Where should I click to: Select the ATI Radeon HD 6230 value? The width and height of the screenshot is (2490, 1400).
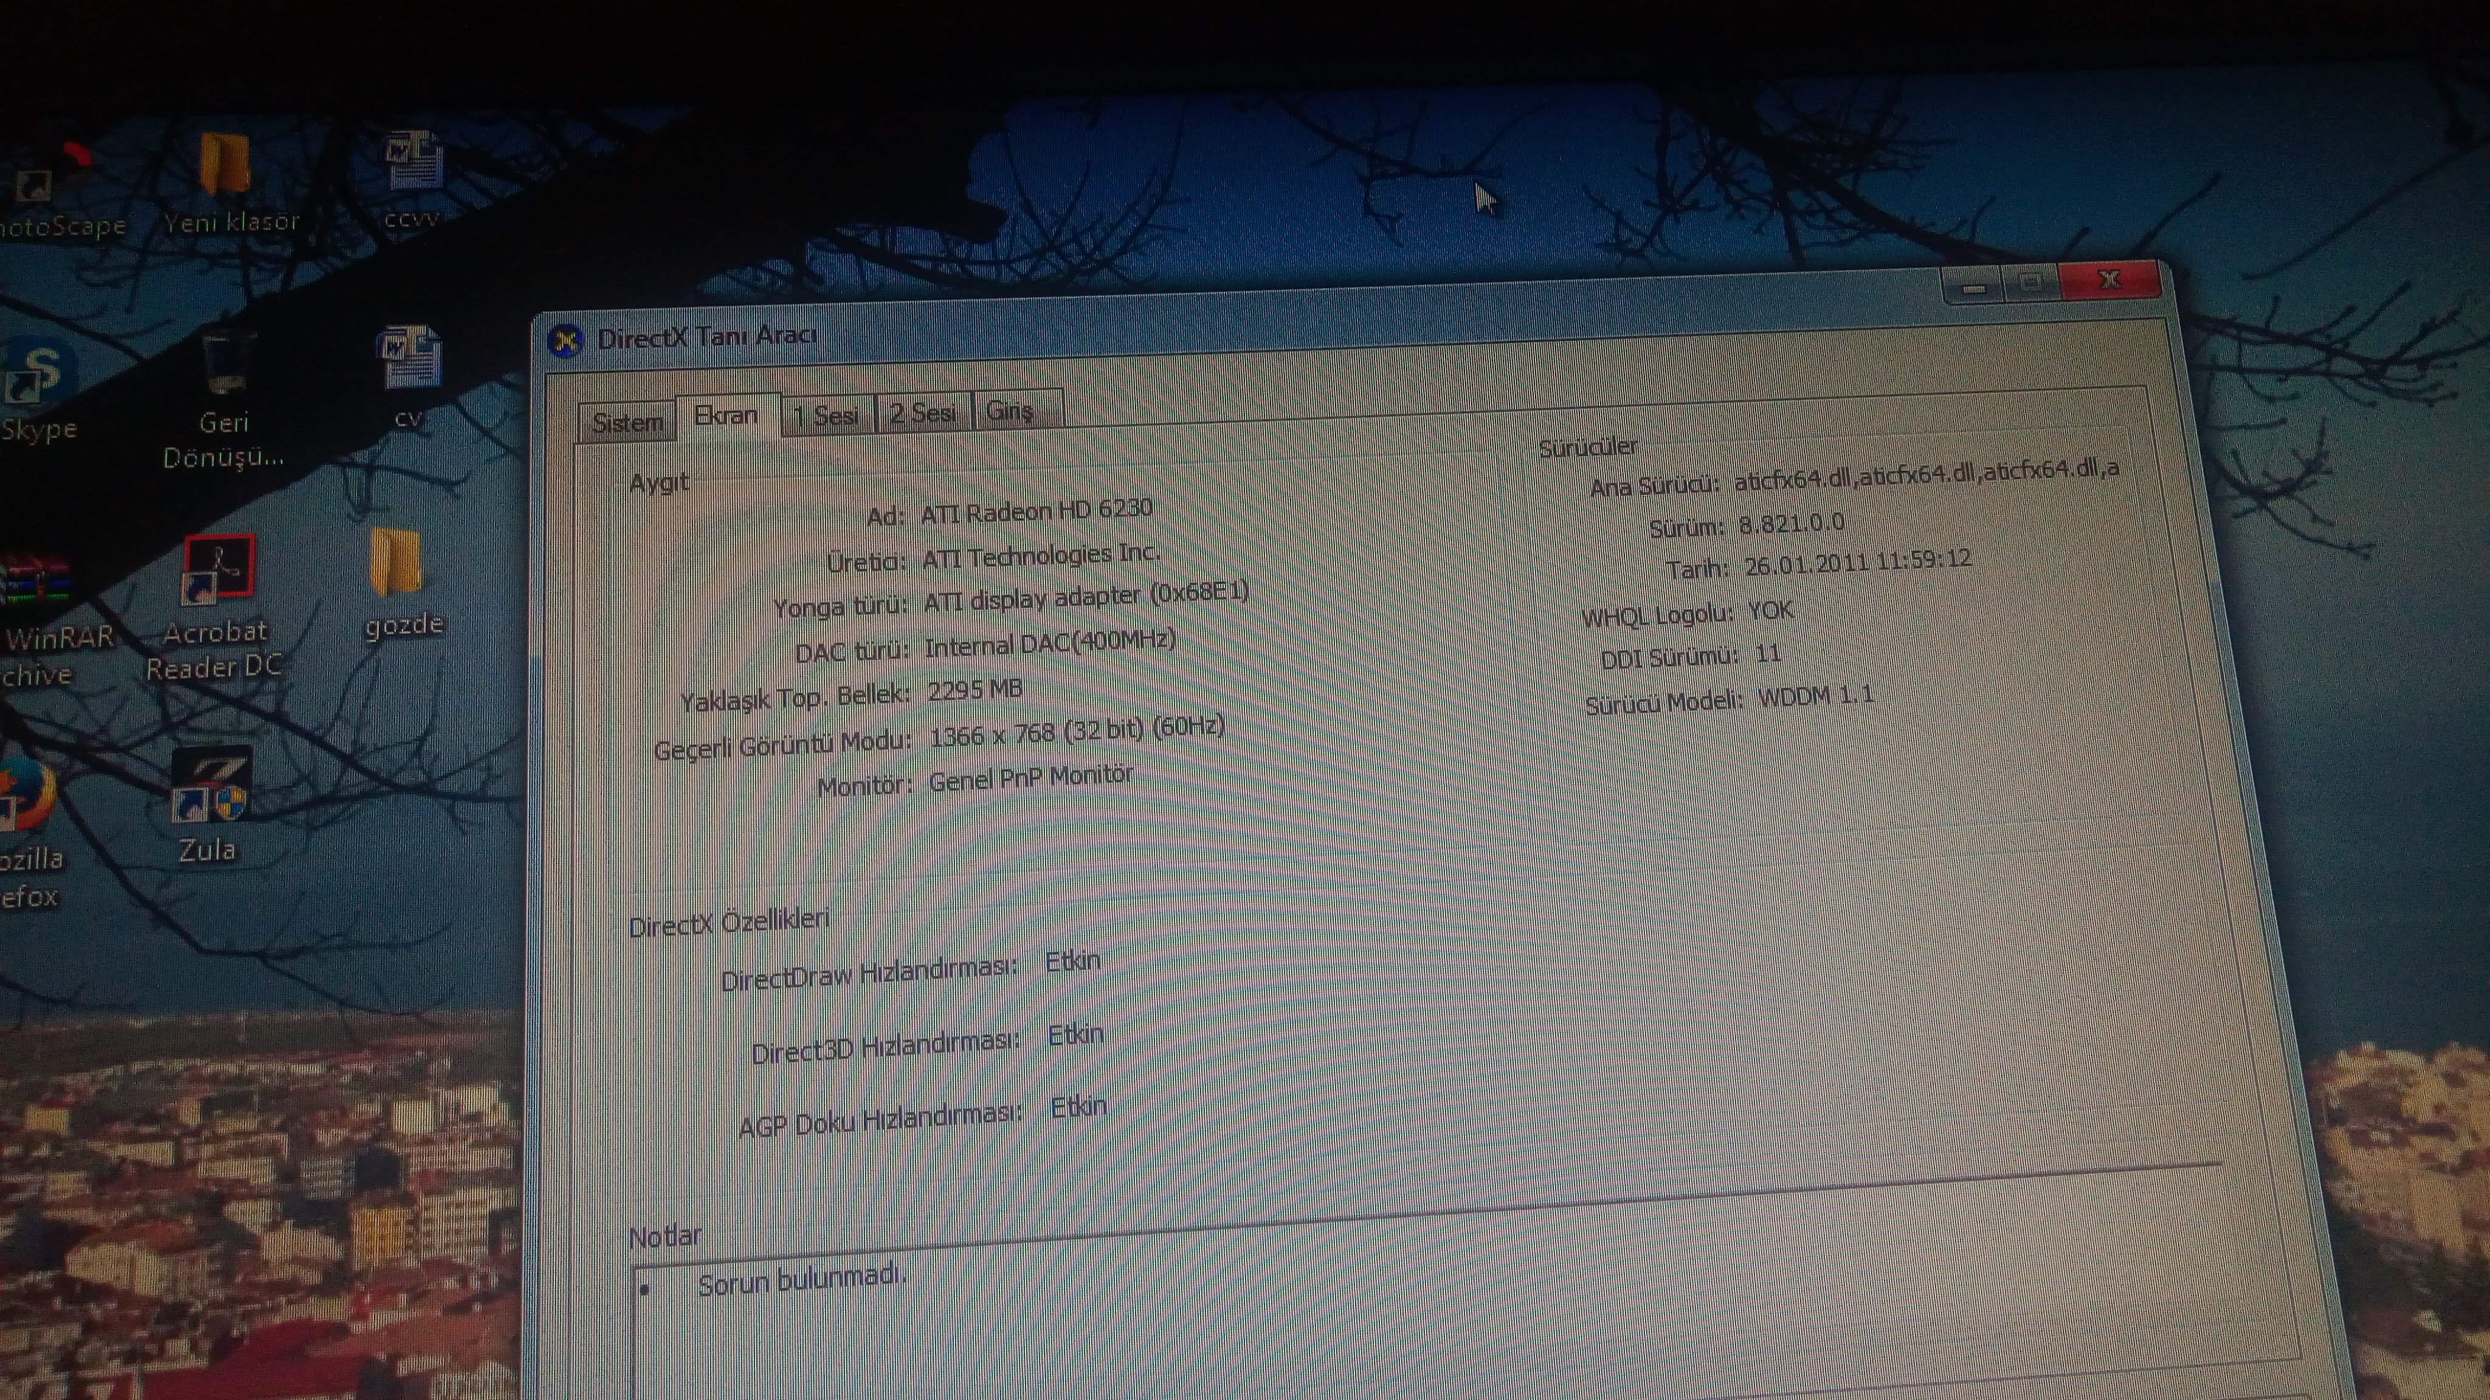point(1036,510)
